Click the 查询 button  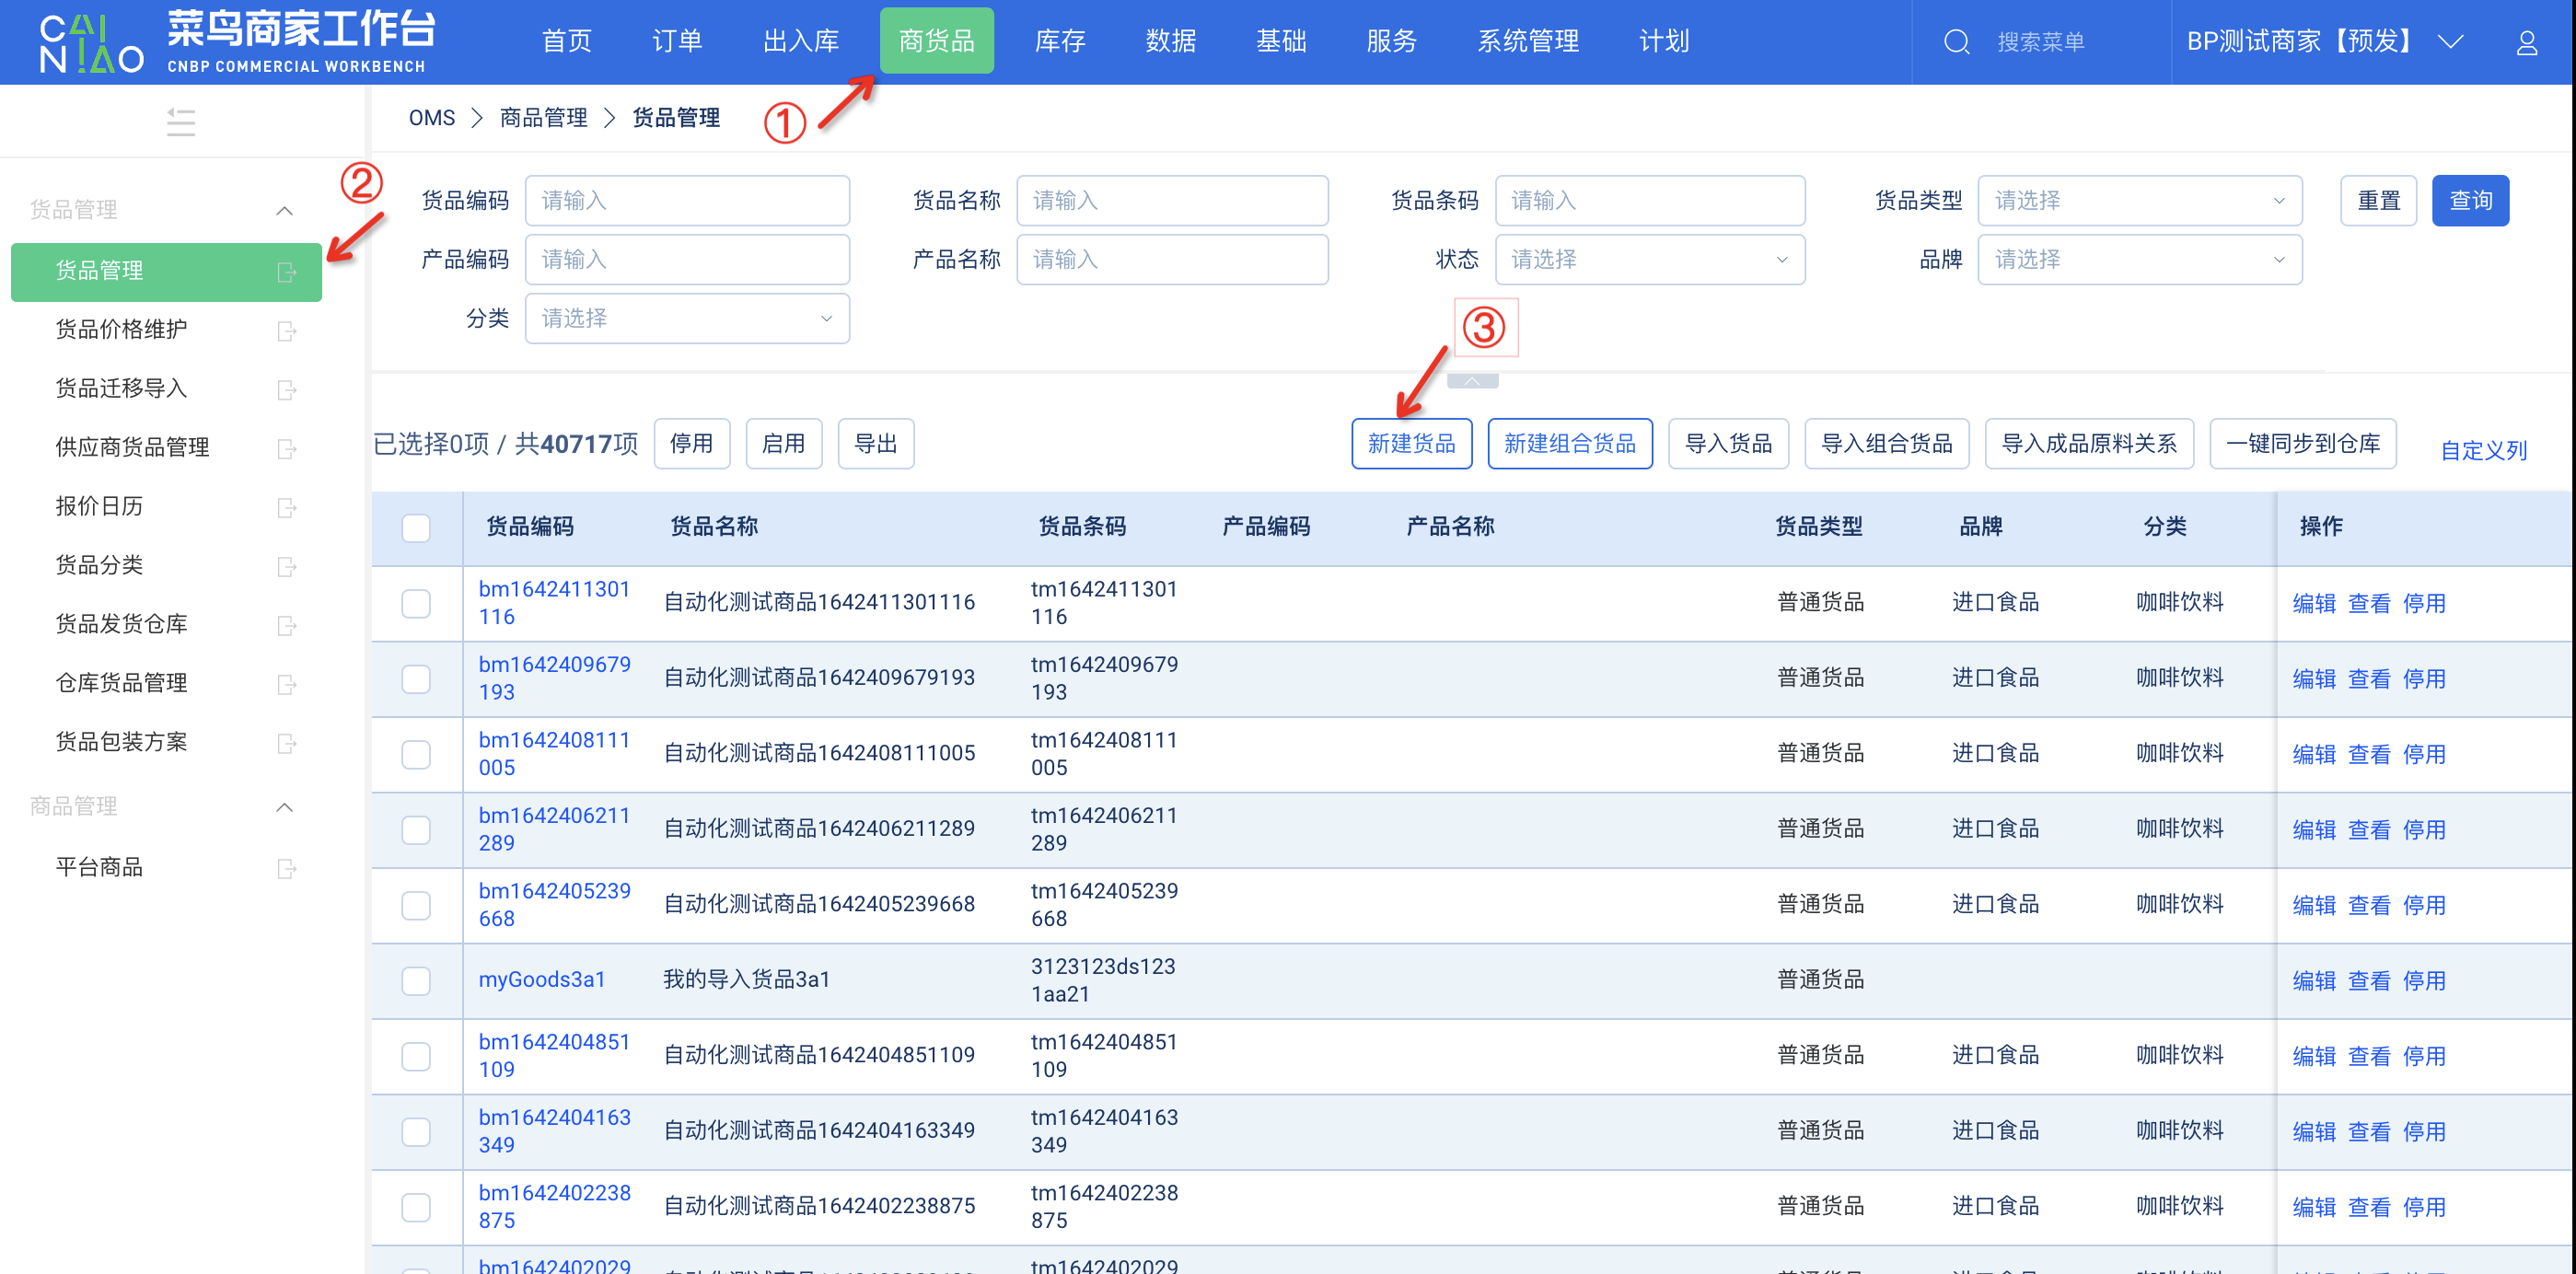[x=2469, y=201]
